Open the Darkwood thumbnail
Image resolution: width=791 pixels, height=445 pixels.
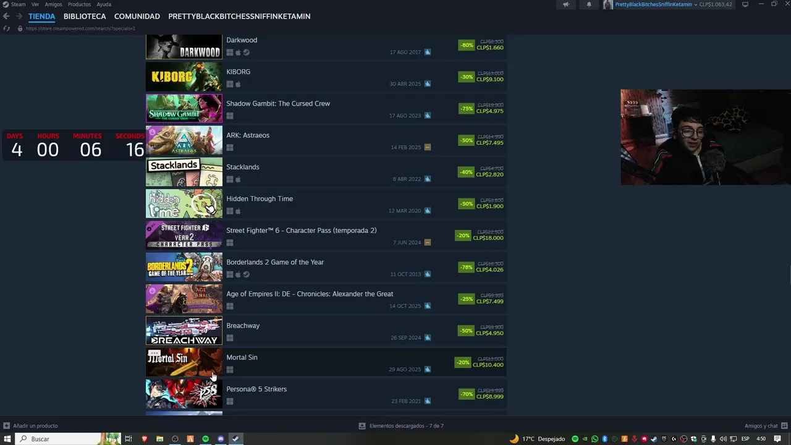[x=184, y=47]
